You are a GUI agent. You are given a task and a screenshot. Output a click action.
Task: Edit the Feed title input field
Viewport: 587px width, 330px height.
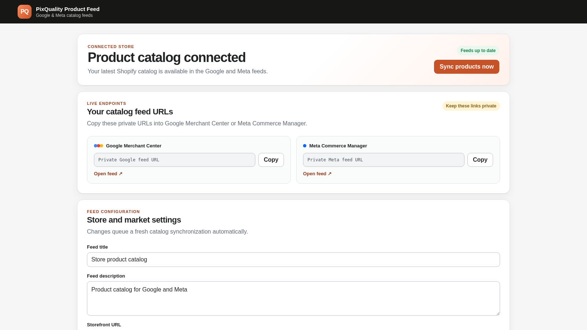(x=293, y=260)
